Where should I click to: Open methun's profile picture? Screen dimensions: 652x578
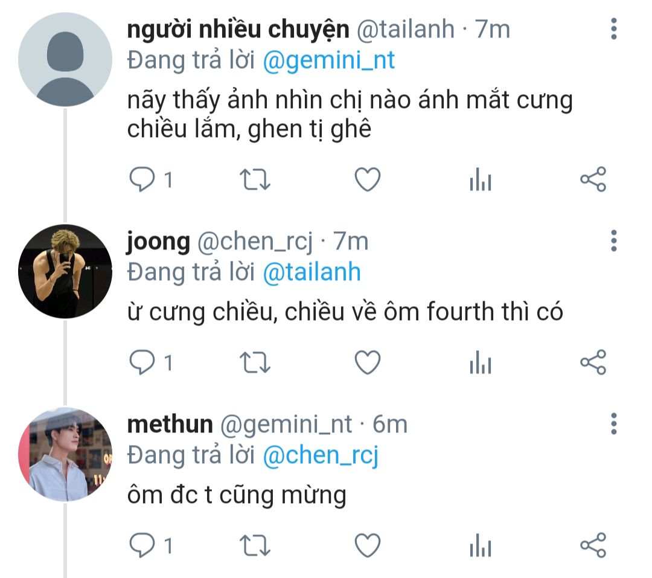65,454
